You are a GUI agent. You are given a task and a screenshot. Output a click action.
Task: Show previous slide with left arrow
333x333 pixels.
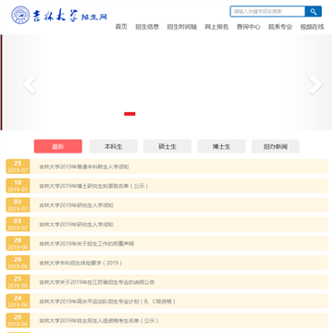pos(30,84)
